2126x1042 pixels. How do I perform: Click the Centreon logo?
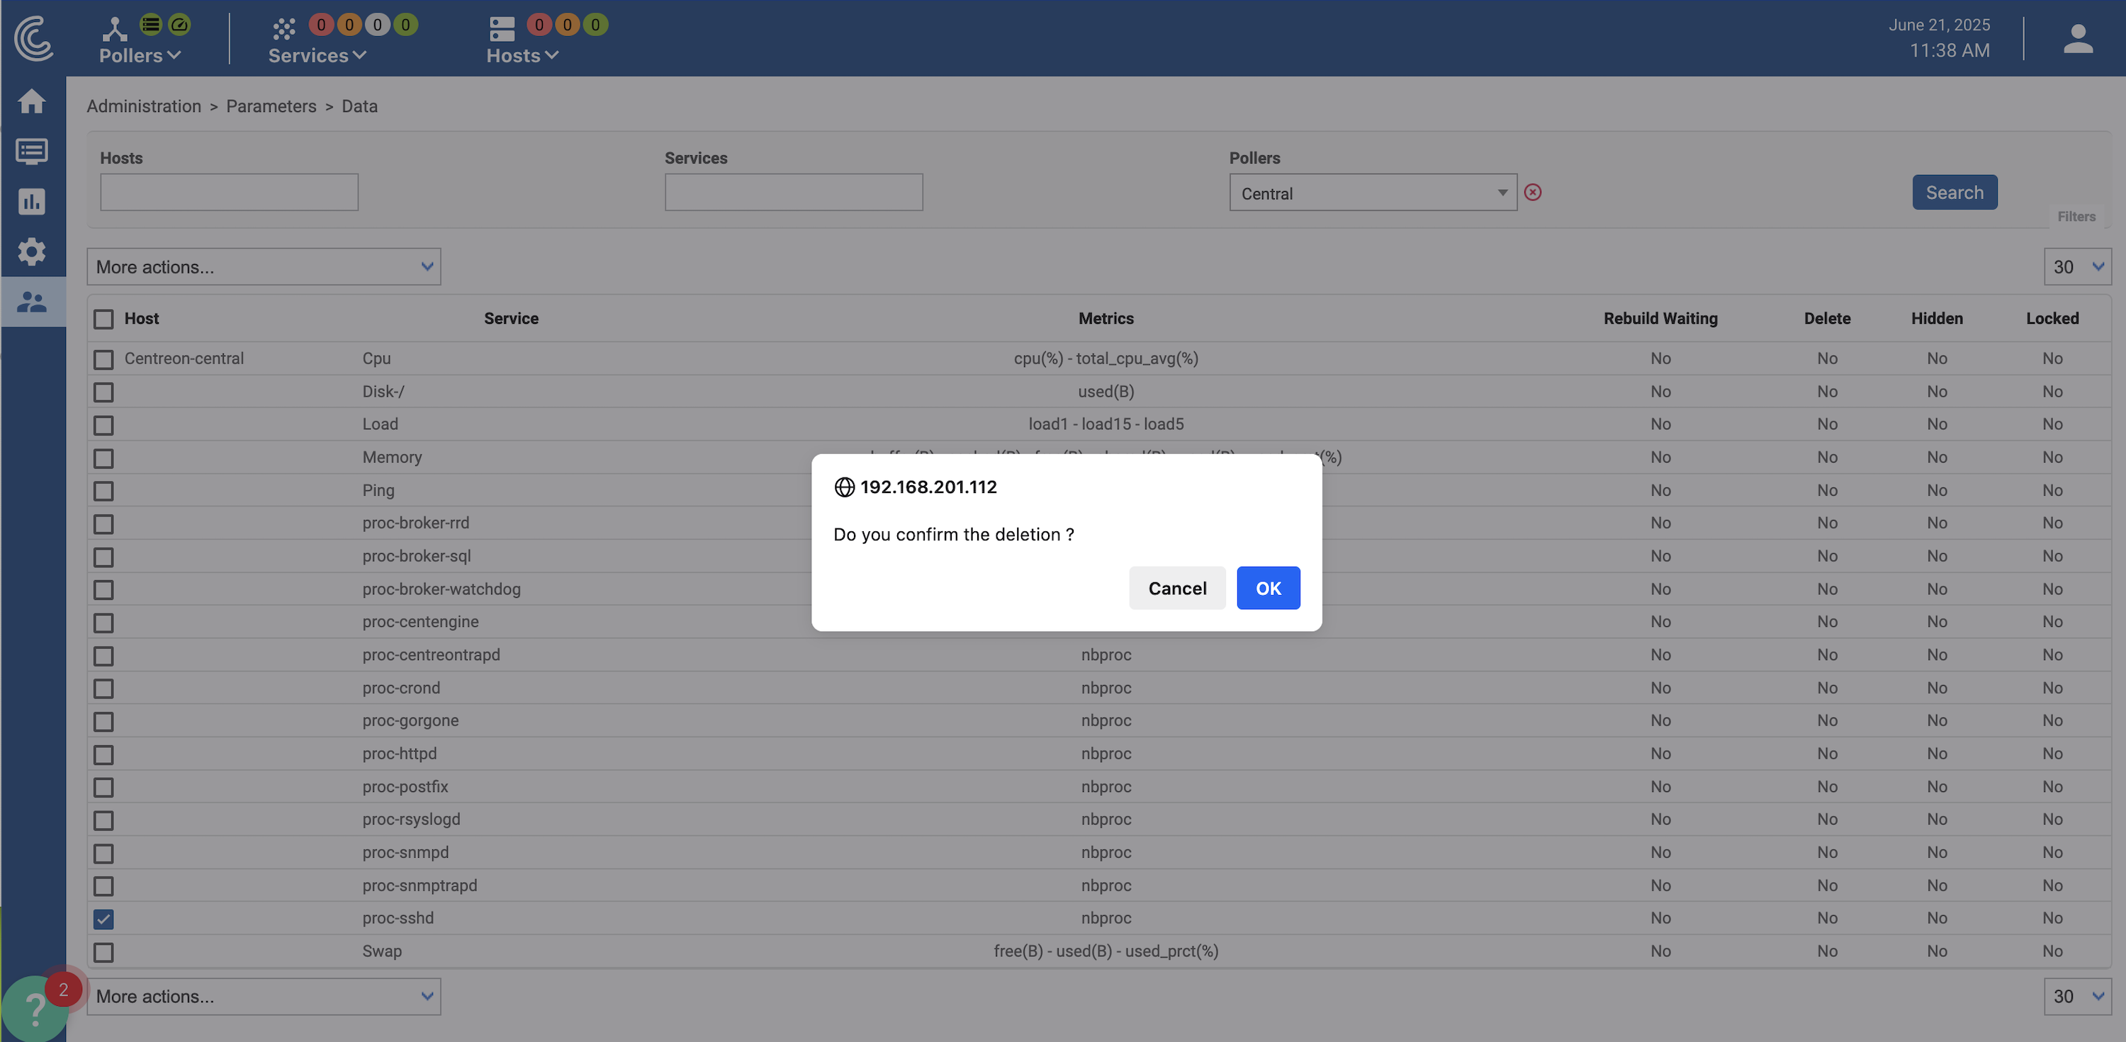point(33,39)
